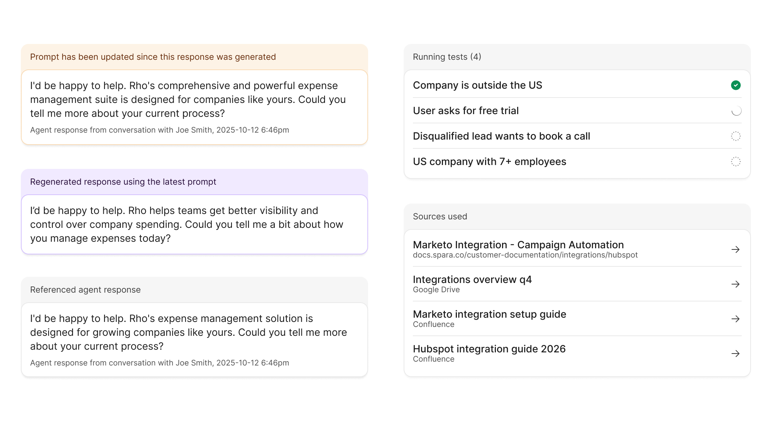
Task: Click arrow beside Hubspot integration guide 2026
Action: pyautogui.click(x=735, y=354)
